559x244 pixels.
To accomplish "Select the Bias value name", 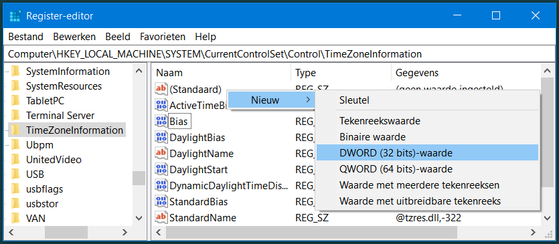I will pos(179,122).
